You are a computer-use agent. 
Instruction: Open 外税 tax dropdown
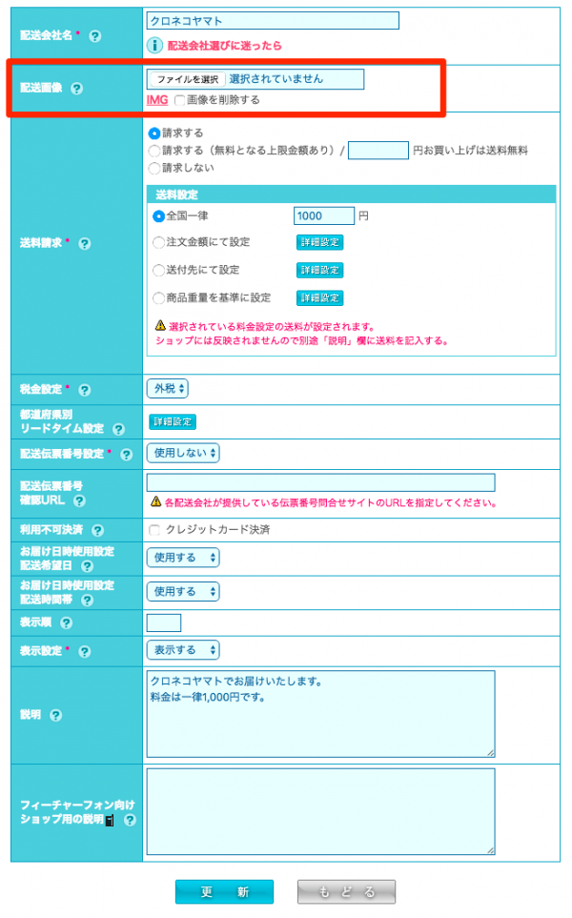click(x=168, y=389)
